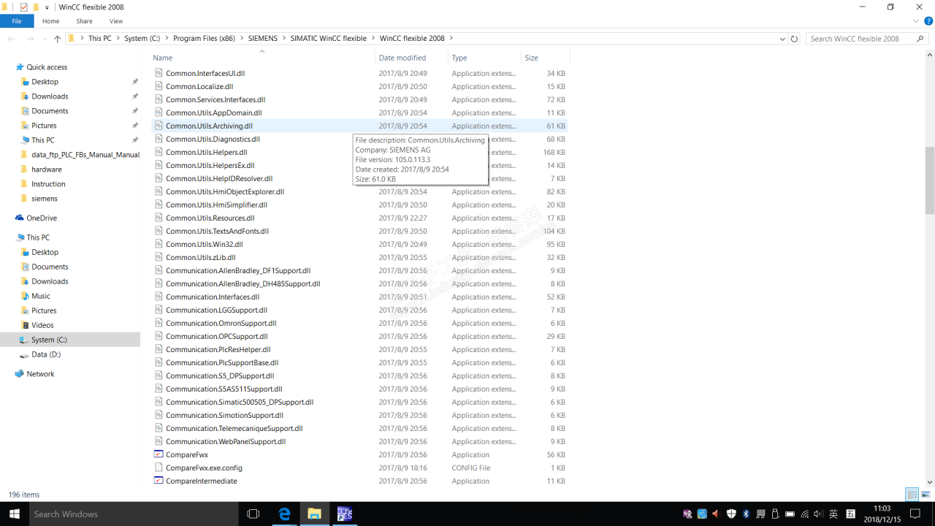Screen dimensions: 935x526
Task: Select Communication.OPCSupport.dll file
Action: [216, 336]
